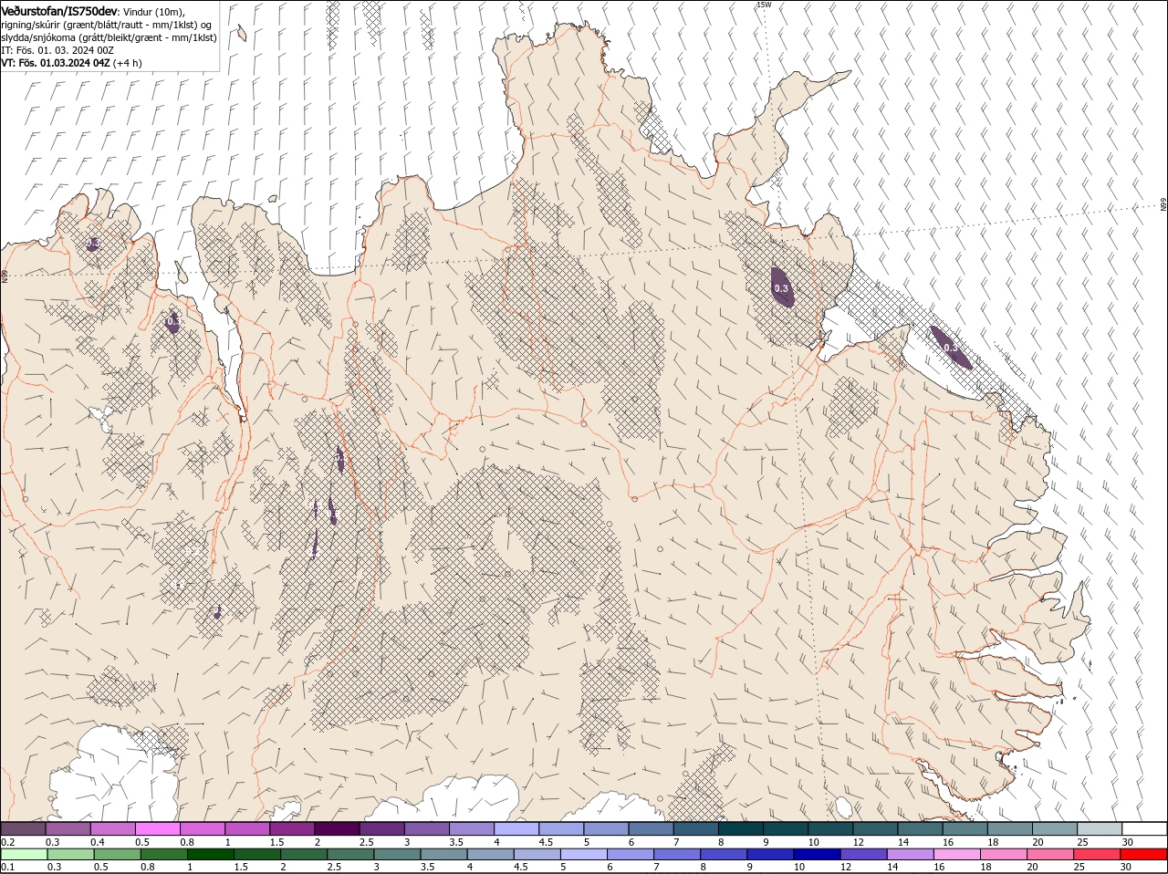Pick the white 30 swatch in upper legend
Image resolution: width=1168 pixels, height=874 pixels.
tap(1144, 828)
